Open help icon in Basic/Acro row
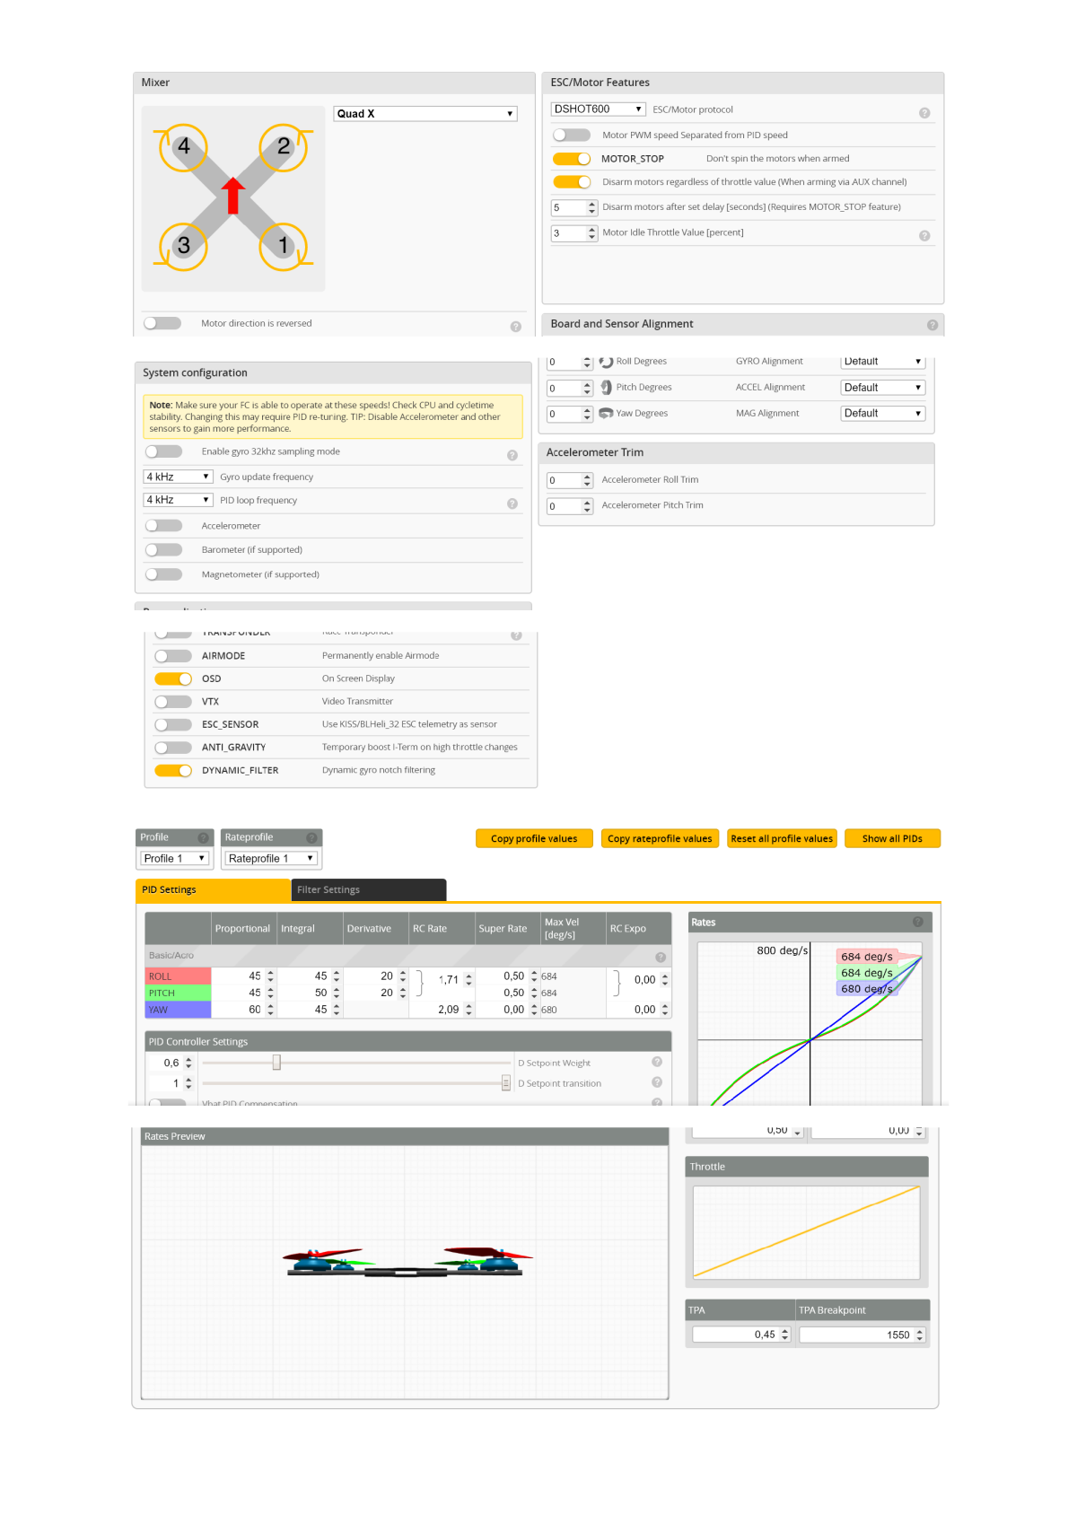The width and height of the screenshot is (1077, 1523). [x=661, y=957]
